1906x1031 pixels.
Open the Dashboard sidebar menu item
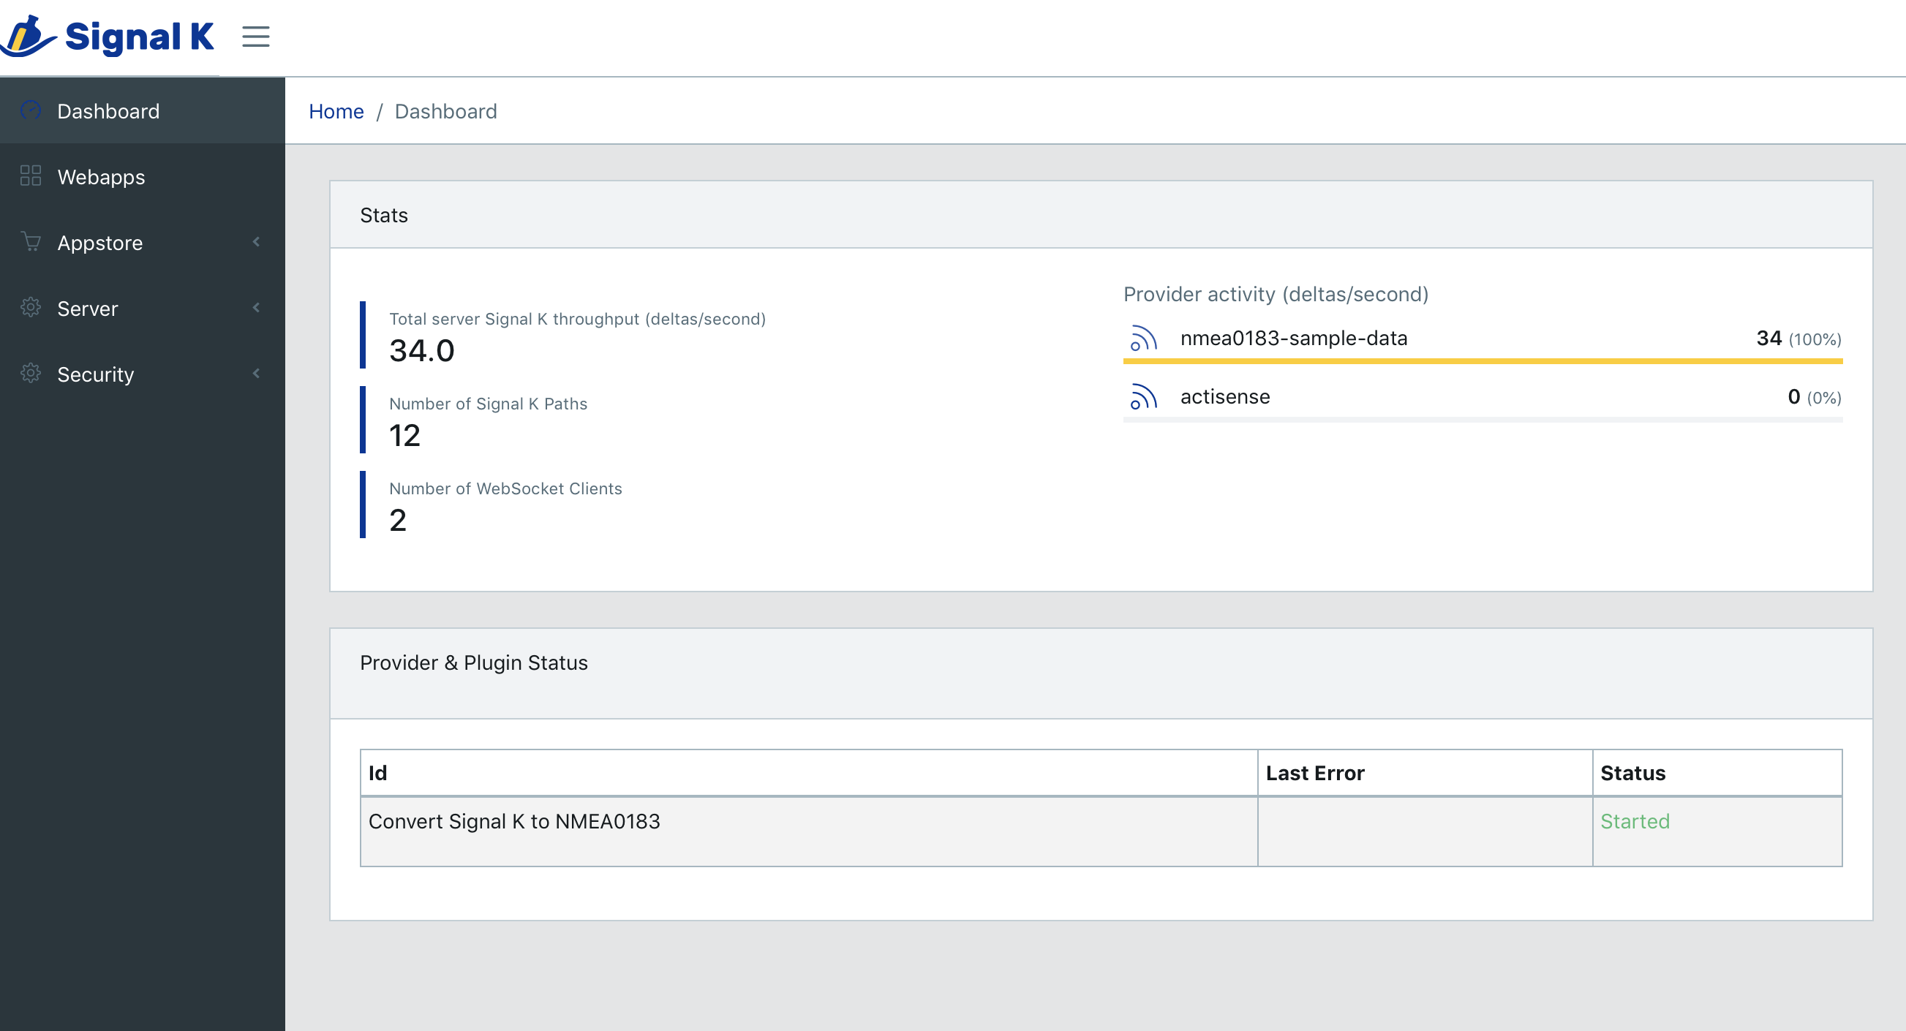pyautogui.click(x=108, y=111)
